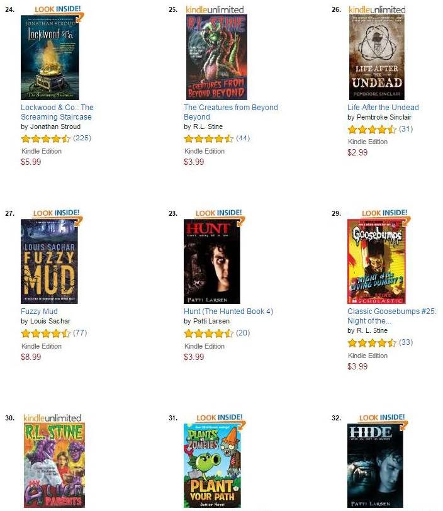The width and height of the screenshot is (443, 511).
Task: Click Plants vs Zombies Plant Your Path cover
Action: [212, 466]
